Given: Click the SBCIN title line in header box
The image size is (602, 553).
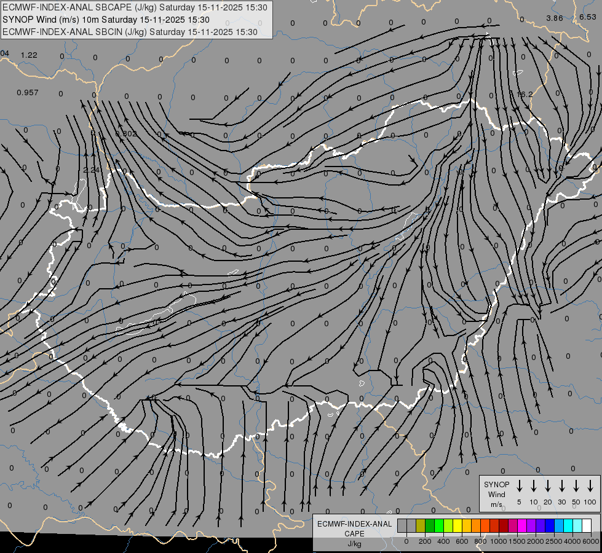Looking at the screenshot, I should click(x=130, y=32).
